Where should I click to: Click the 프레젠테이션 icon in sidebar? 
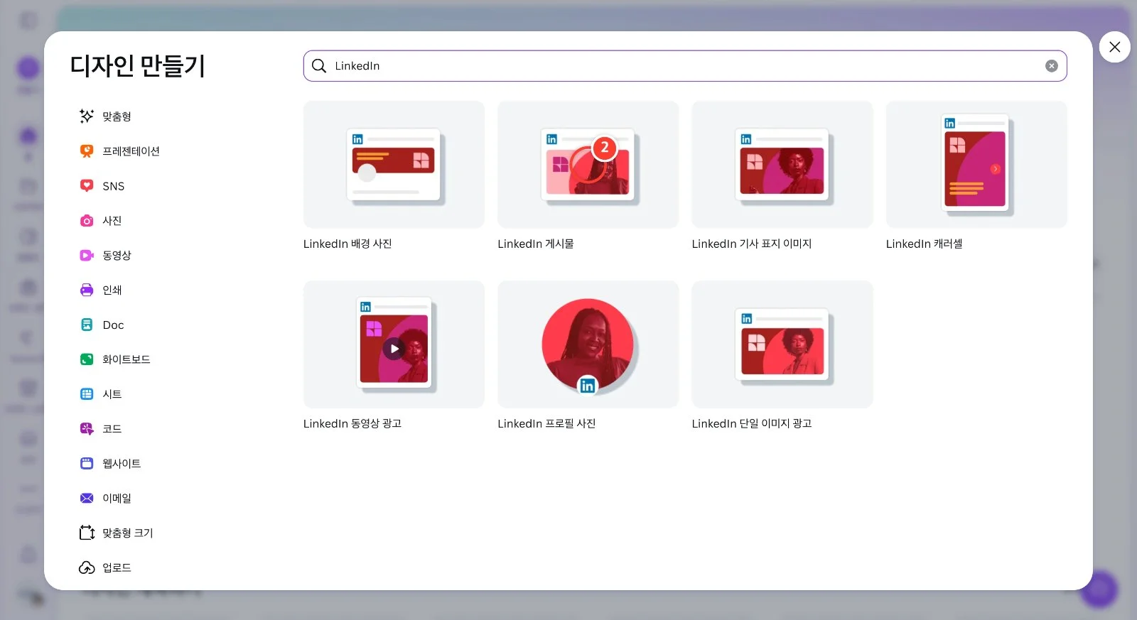click(87, 151)
